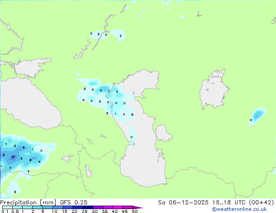Viewport: 276px width, 213px height.
Task: Click the legend label "10"
Action: pos(54,211)
